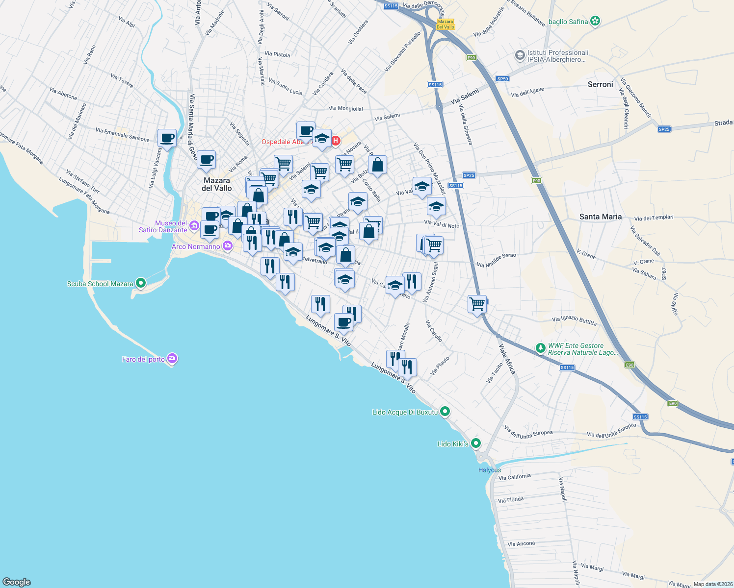734x588 pixels.
Task: Select the Via Tacito street label
Action: pyautogui.click(x=495, y=373)
